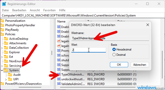The image size is (165, 90).
Task: Click the registry path address bar
Action: 83,15
